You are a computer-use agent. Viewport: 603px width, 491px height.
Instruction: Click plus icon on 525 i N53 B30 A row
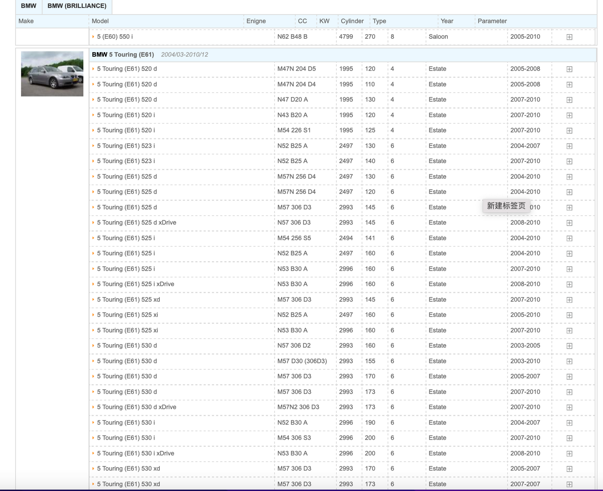[569, 269]
